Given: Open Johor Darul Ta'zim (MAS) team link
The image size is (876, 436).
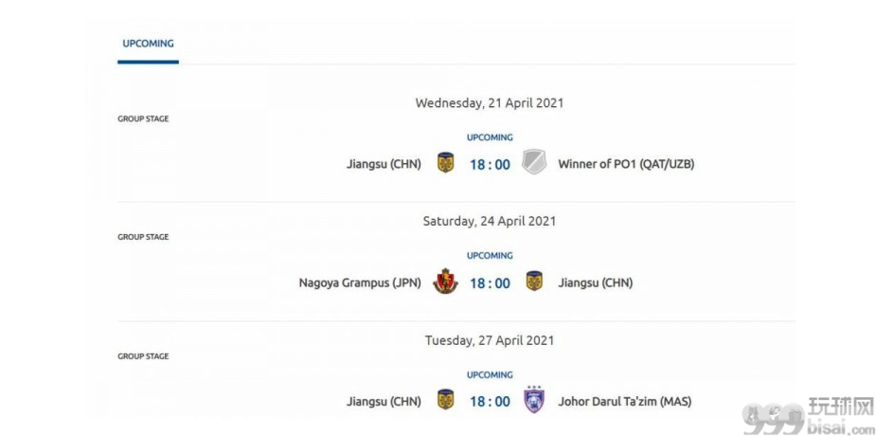Looking at the screenshot, I should point(625,401).
